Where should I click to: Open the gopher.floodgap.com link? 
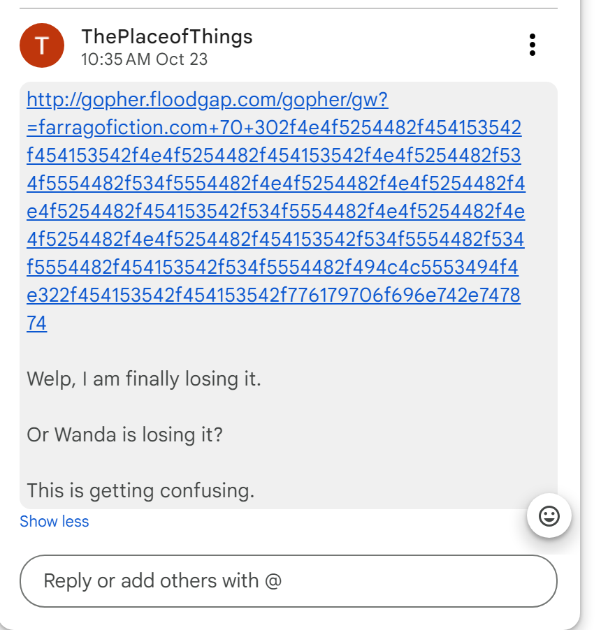coord(207,101)
